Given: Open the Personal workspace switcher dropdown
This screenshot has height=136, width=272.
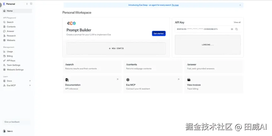Looking at the screenshot, I should click(x=27, y=4).
